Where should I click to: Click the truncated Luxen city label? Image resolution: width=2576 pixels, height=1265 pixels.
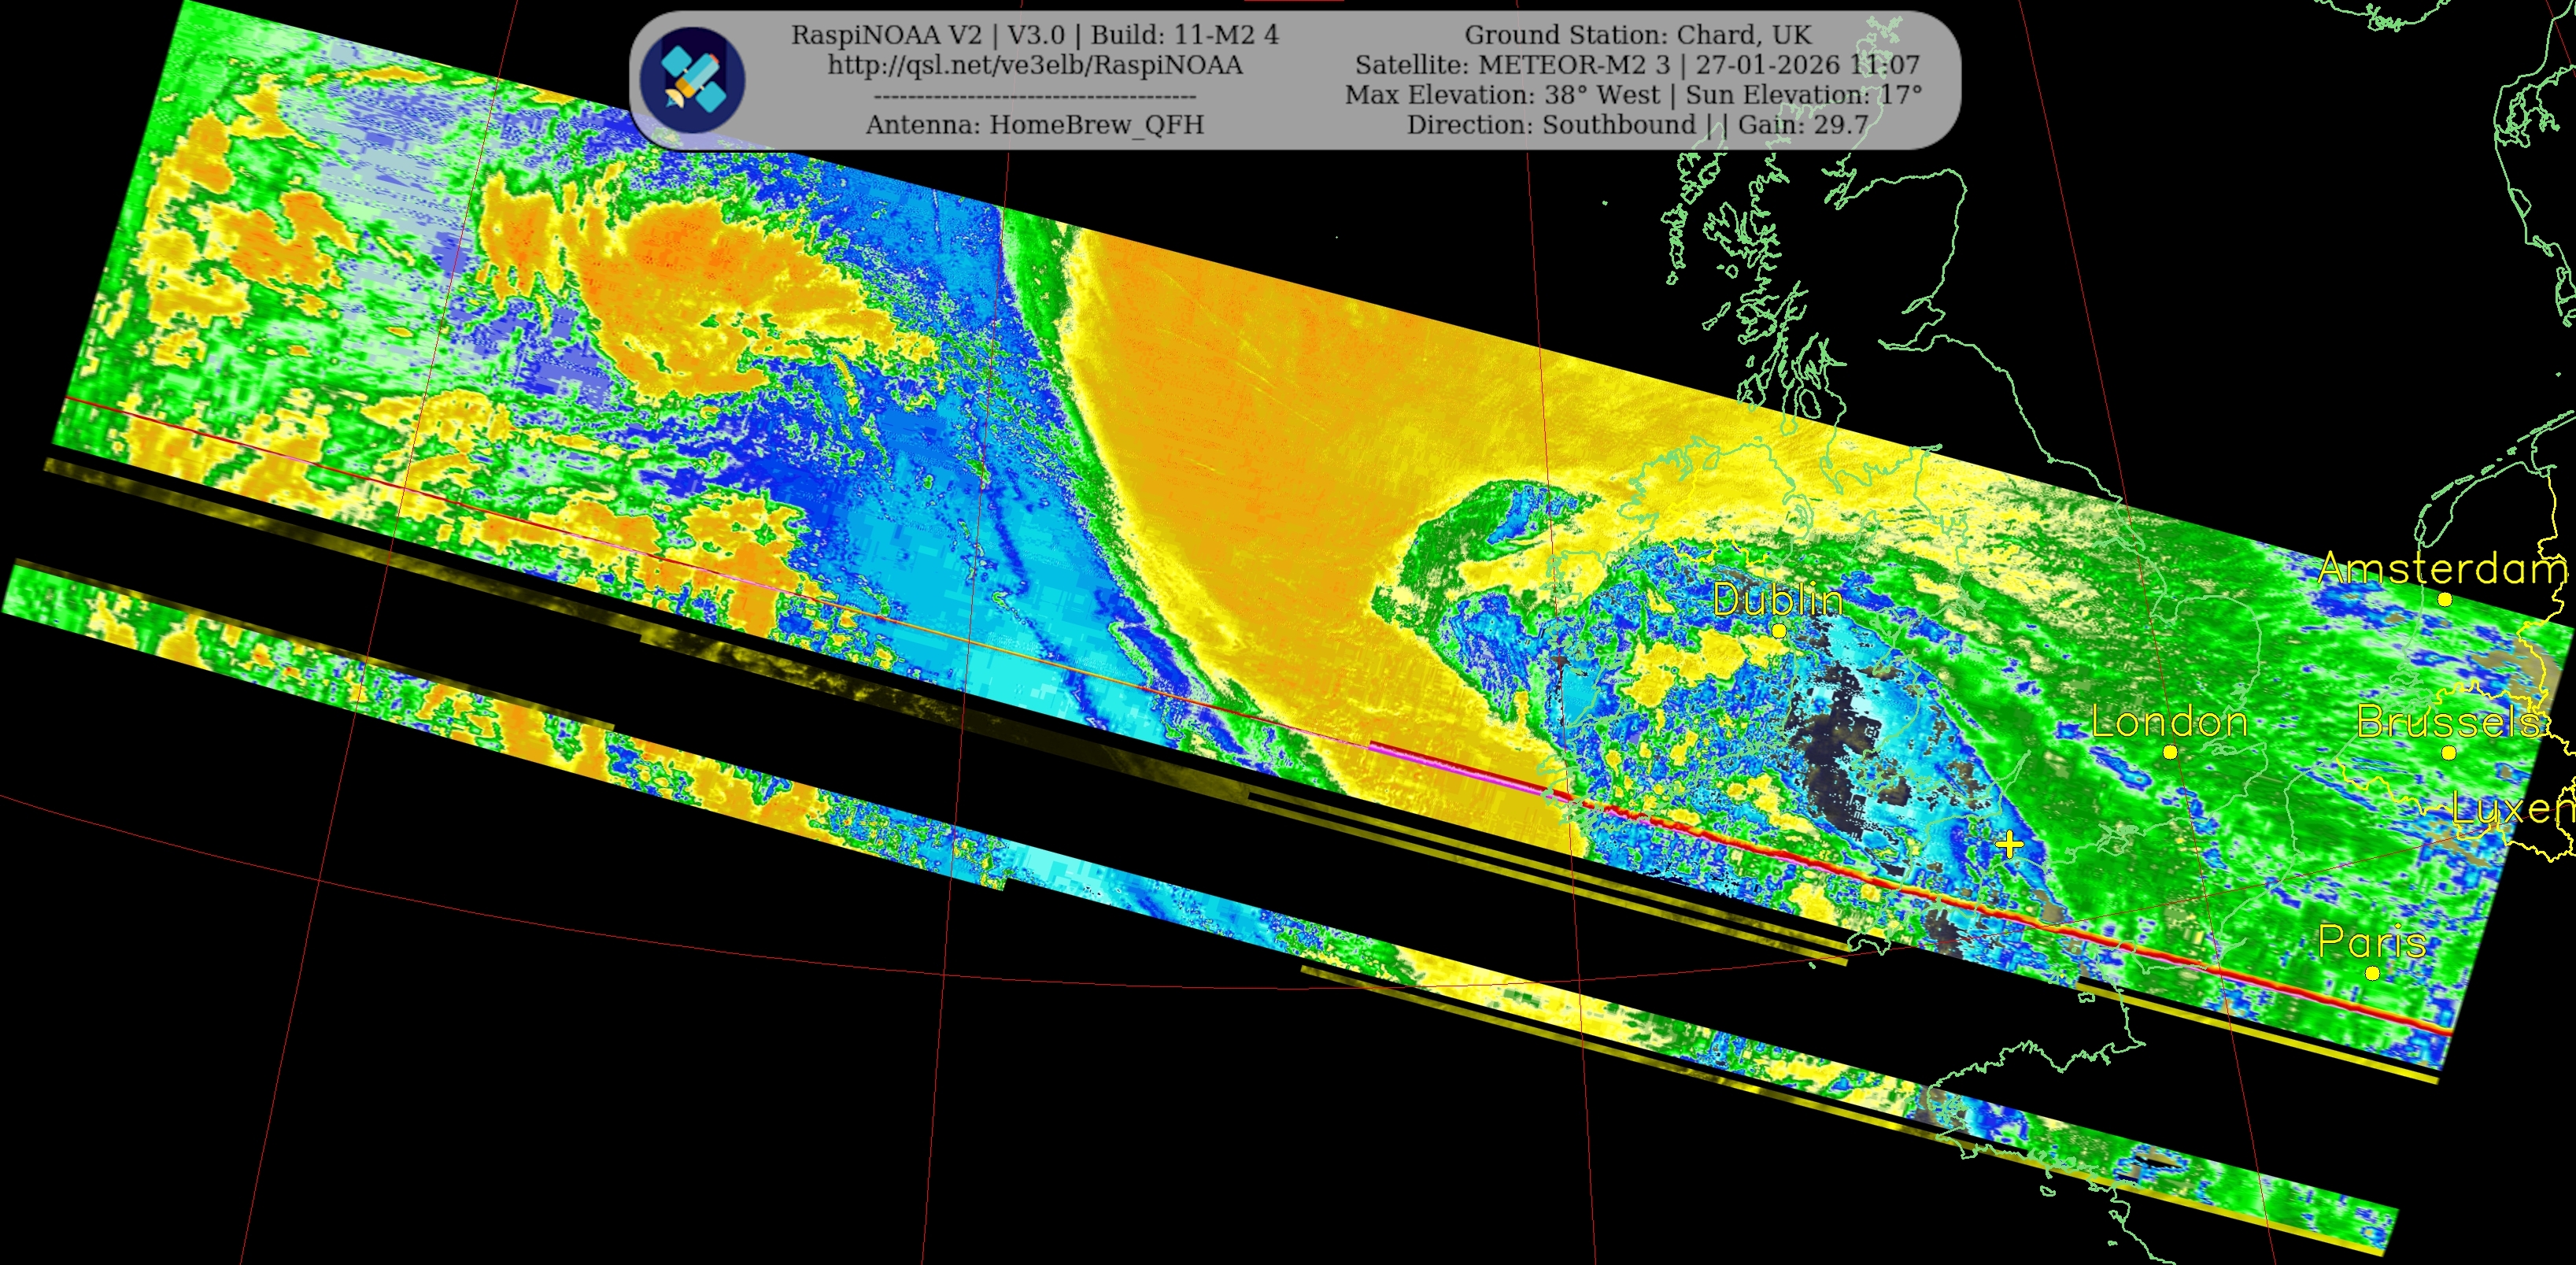tap(2513, 808)
